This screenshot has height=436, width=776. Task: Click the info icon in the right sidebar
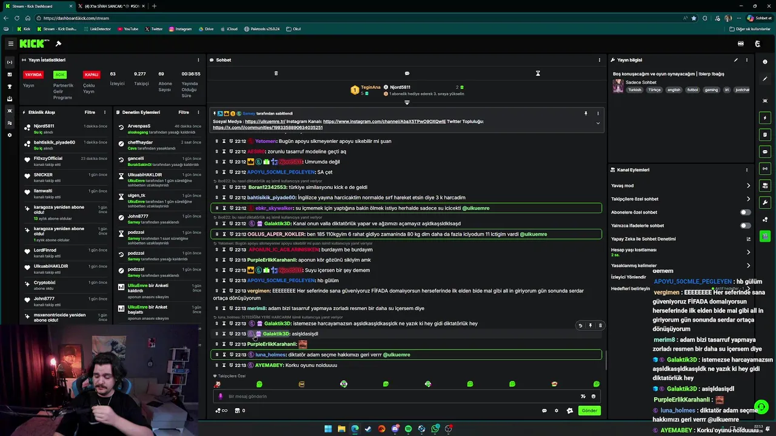tap(765, 62)
